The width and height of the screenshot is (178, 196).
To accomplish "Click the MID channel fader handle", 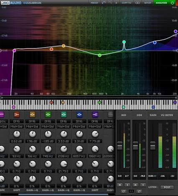I will [x=120, y=146].
